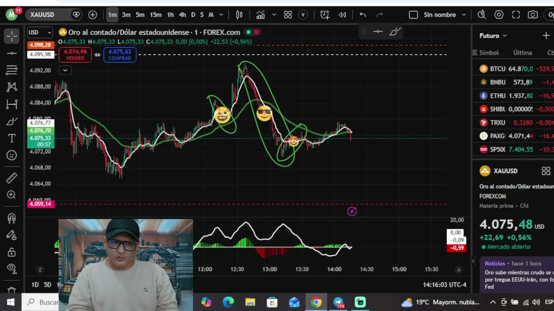Open the USD currency dropdown
The width and height of the screenshot is (554, 311).
point(40,32)
